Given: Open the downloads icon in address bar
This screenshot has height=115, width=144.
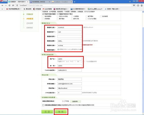Looking at the screenshot, I should [138, 5].
